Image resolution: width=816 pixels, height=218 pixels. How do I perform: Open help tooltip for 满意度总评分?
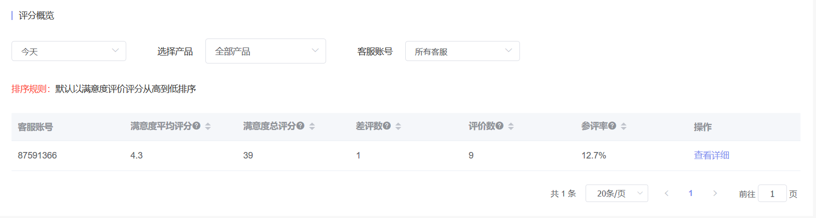301,126
